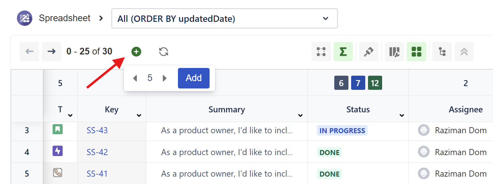
Task: Open the Summary column dropdown arrow
Action: click(x=300, y=116)
